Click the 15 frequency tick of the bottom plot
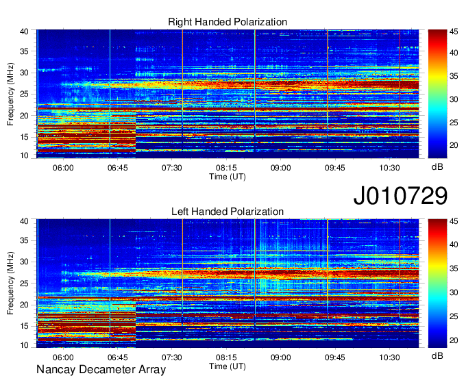Viewport: 466px width, 378px height. click(25, 326)
